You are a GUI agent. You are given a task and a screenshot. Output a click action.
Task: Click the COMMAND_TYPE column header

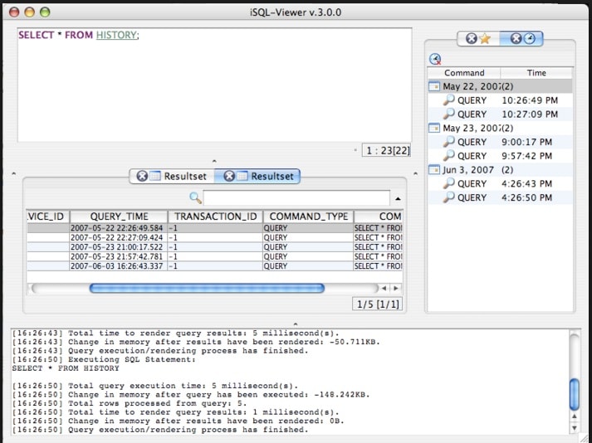(309, 217)
